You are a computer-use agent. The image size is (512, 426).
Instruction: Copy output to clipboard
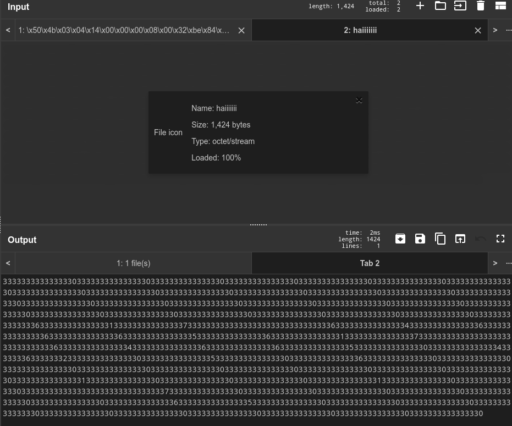(x=440, y=239)
